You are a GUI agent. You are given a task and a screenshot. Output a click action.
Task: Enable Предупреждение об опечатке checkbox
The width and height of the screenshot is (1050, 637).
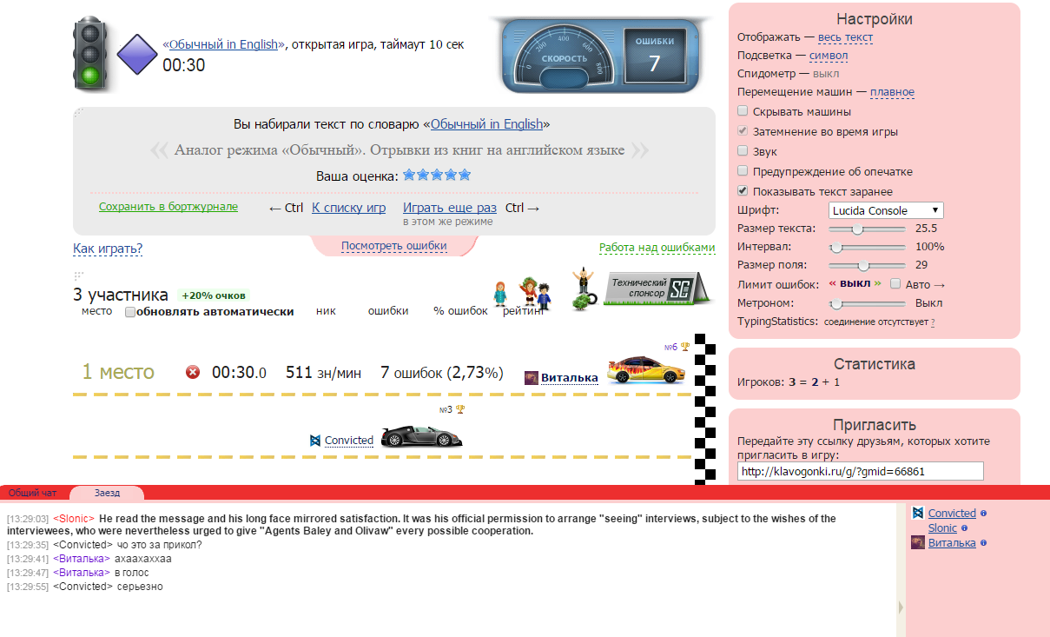point(743,171)
